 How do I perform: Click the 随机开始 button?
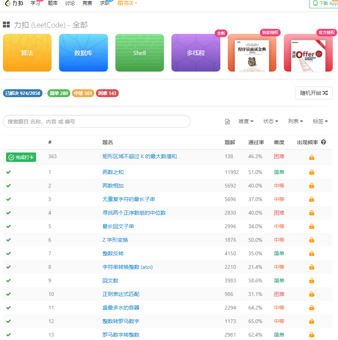314,93
